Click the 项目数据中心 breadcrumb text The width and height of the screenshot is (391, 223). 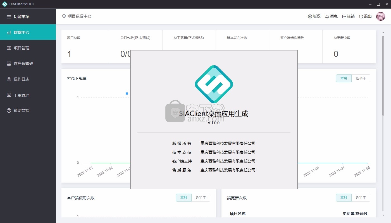(80, 16)
